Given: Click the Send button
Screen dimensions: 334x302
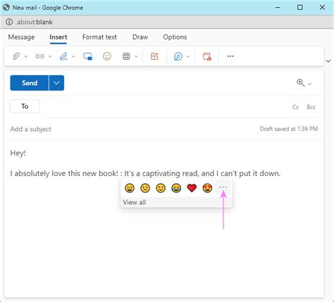Looking at the screenshot, I should point(30,83).
